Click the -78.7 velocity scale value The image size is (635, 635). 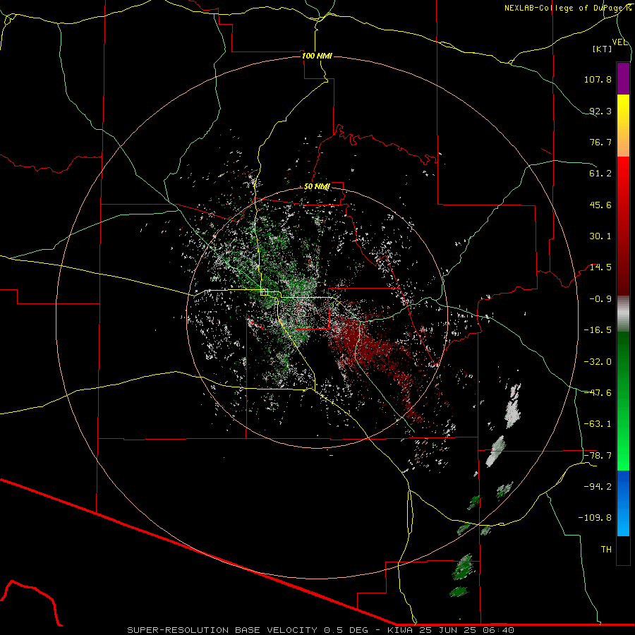click(598, 455)
